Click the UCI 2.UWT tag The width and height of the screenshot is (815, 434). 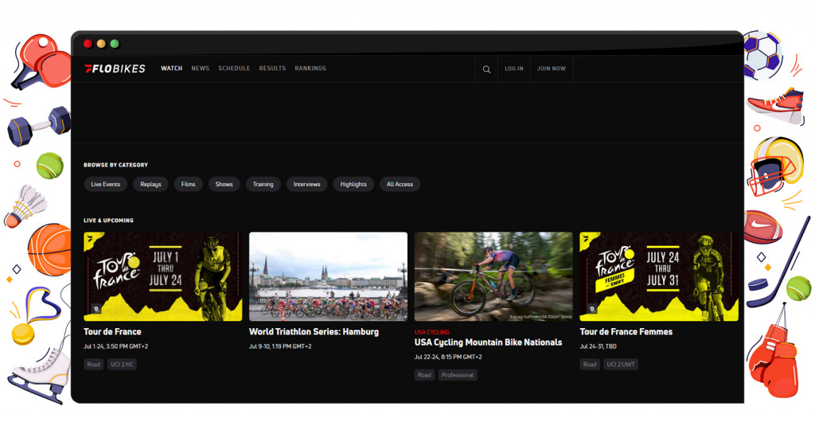click(621, 365)
